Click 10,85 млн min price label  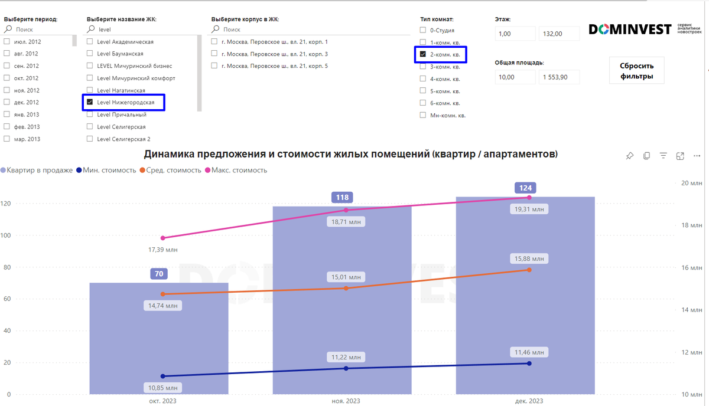click(163, 388)
